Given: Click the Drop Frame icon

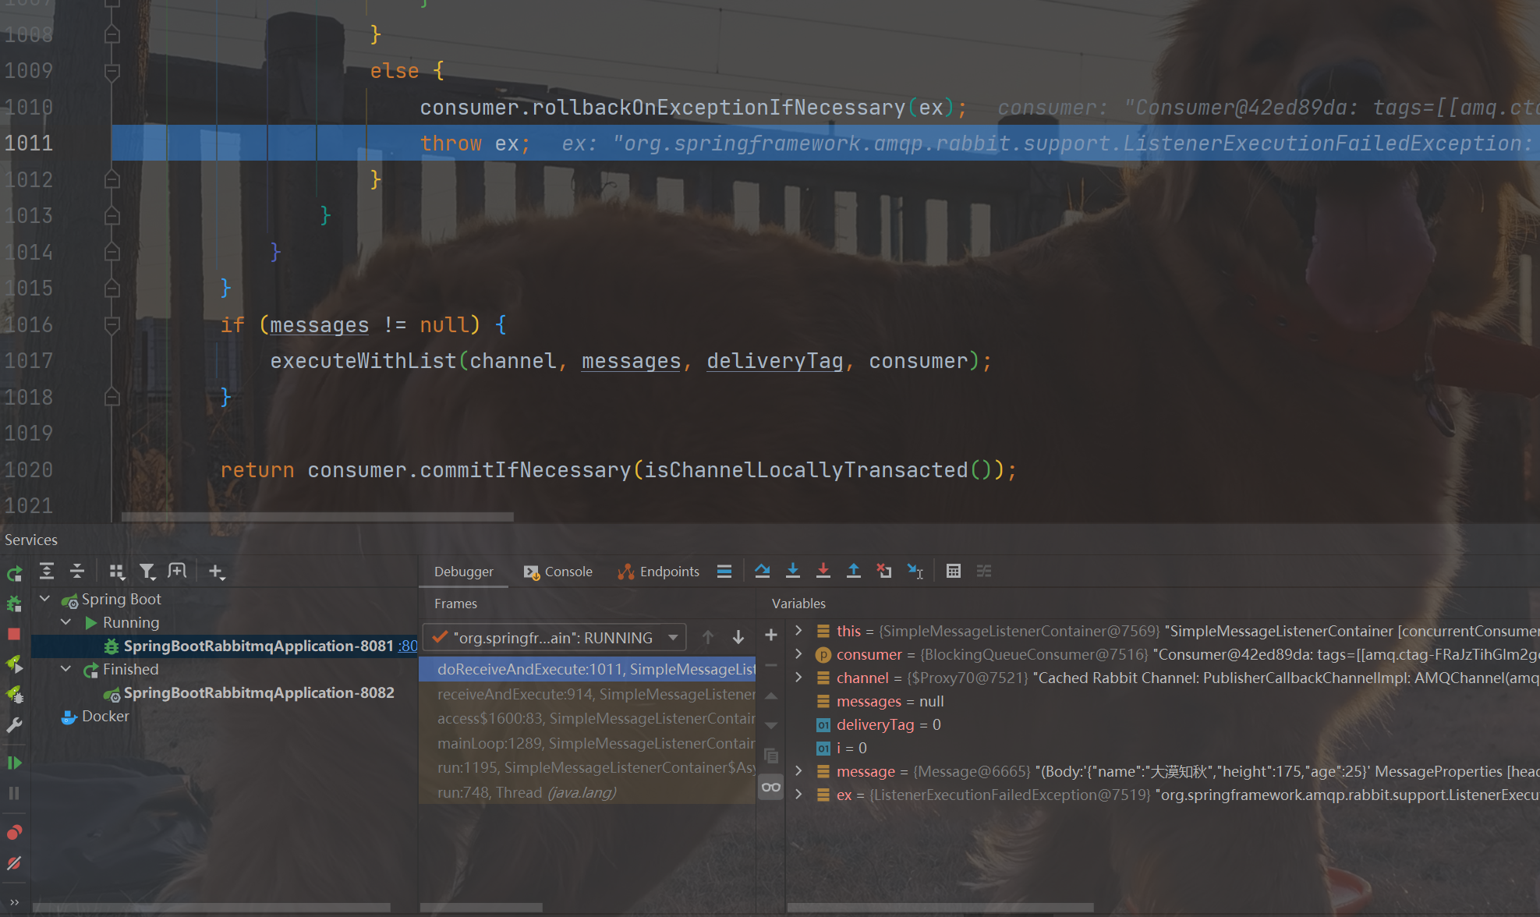Looking at the screenshot, I should pos(884,572).
